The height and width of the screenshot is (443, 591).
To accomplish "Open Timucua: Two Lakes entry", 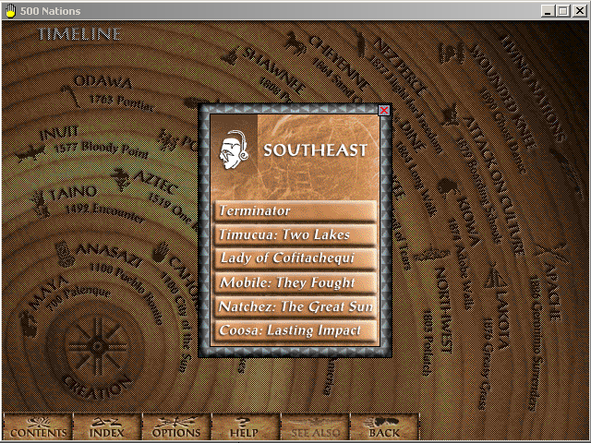I will 295,235.
